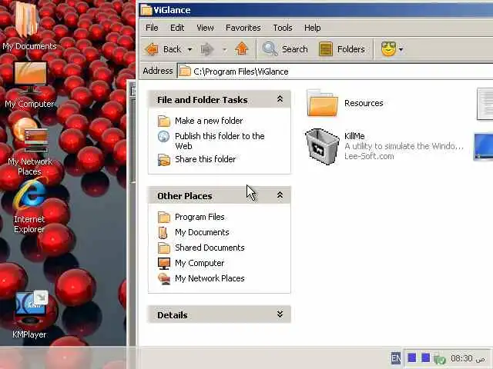493x369 pixels.
Task: Click the Lee-Soft.com company text
Action: [x=369, y=156]
